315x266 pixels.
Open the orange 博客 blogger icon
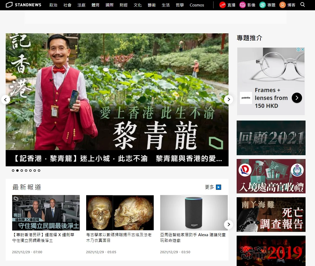click(x=282, y=5)
